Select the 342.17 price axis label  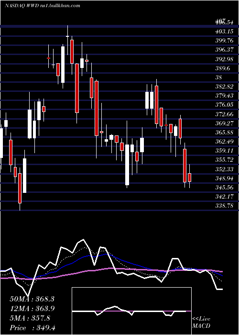[x=224, y=197]
